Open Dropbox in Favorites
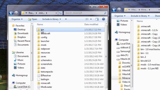 [x=20, y=37]
